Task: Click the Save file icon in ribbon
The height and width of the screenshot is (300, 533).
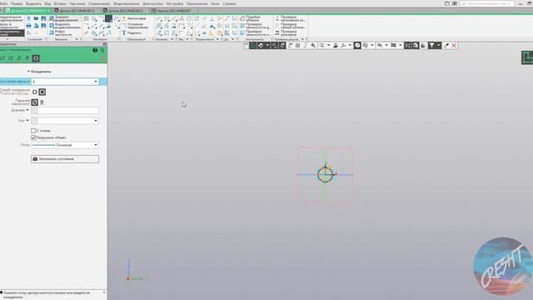Action: click(x=43, y=18)
